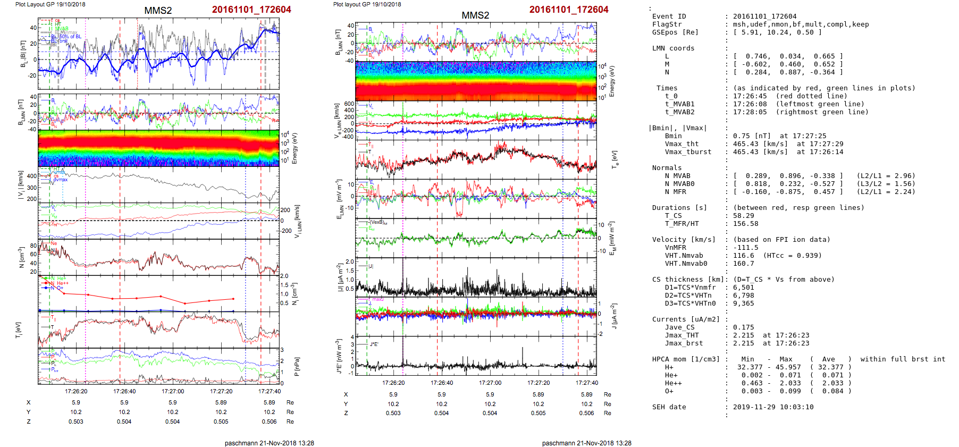Select the LMN coords heading
Screen dimensions: 959x447
point(673,48)
